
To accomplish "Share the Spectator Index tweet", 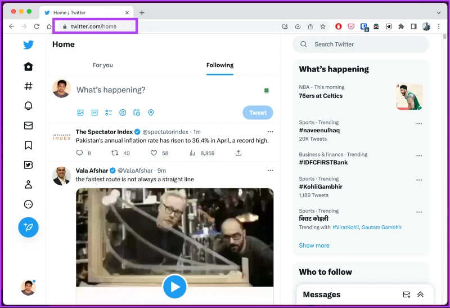I will click(x=238, y=153).
